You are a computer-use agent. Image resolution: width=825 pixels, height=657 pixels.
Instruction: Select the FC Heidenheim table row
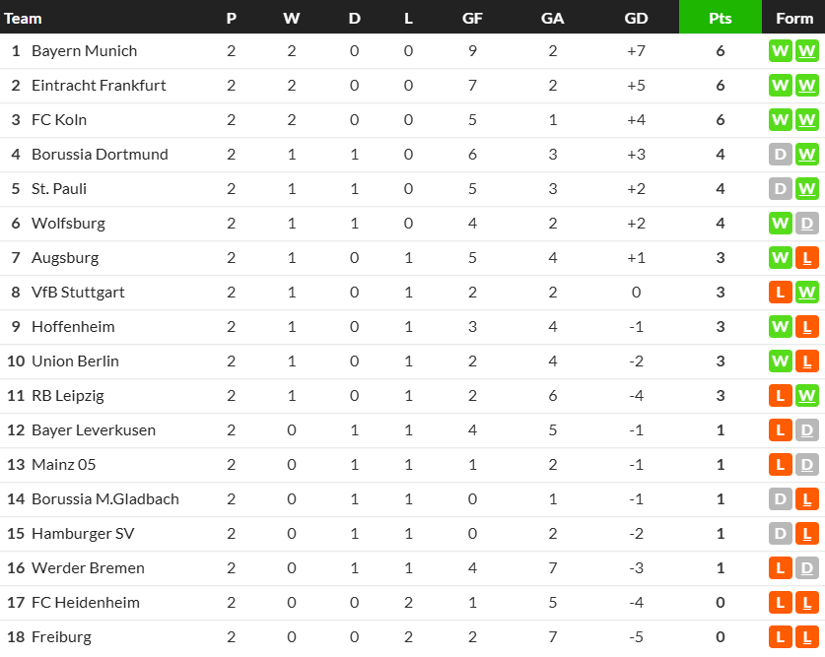412,603
